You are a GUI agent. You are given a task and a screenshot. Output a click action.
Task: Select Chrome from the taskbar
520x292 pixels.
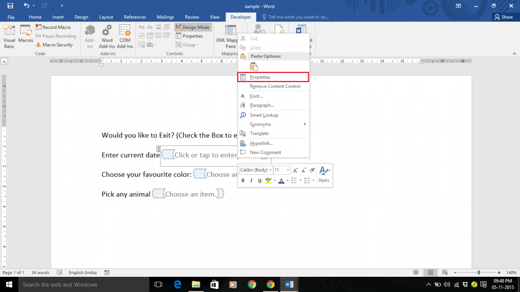coord(271,284)
